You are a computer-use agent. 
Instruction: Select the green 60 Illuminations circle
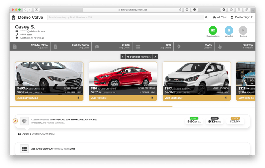pos(213,31)
